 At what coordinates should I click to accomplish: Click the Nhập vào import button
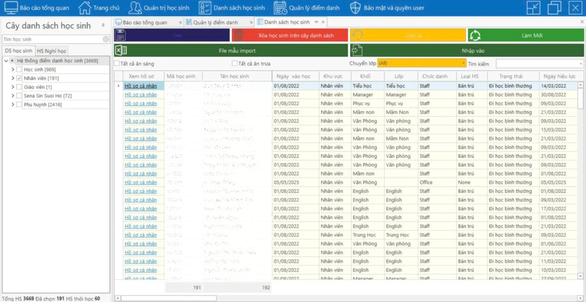tap(467, 50)
